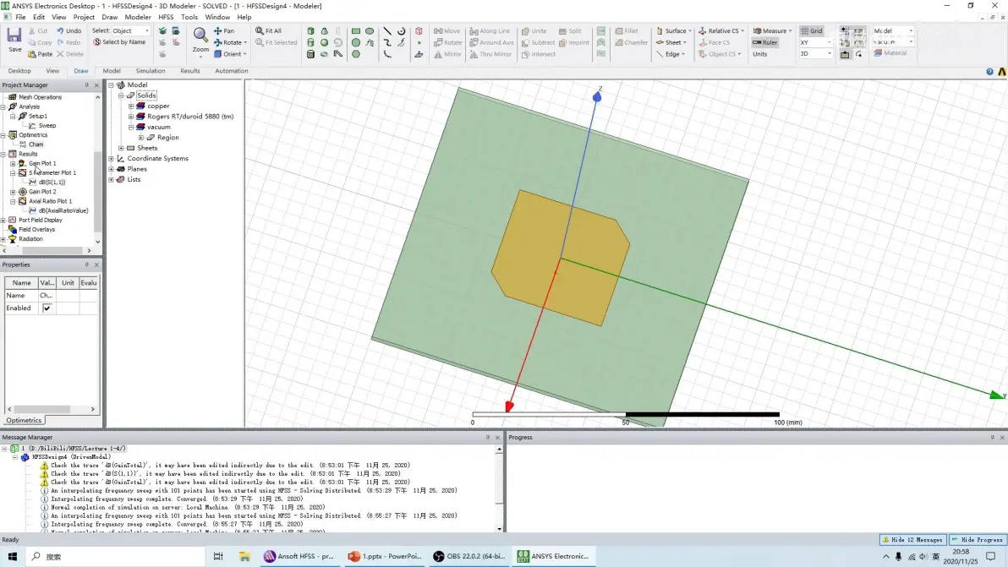Draw a rectangle sheet
Screen dimensions: 1008x567
click(355, 30)
